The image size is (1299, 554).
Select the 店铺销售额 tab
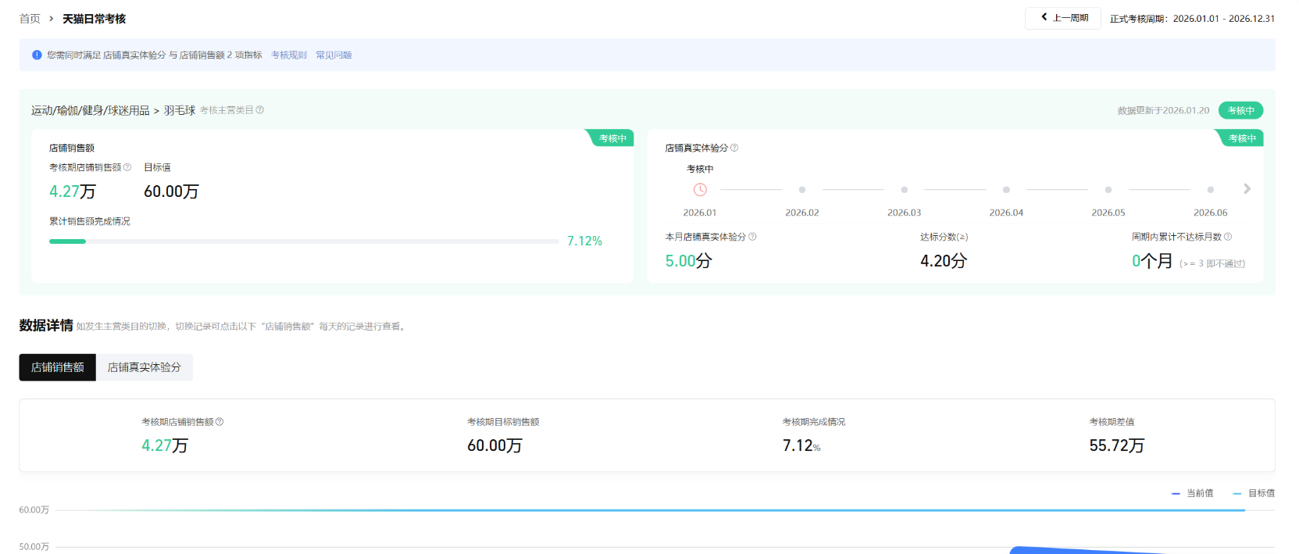pyautogui.click(x=58, y=367)
